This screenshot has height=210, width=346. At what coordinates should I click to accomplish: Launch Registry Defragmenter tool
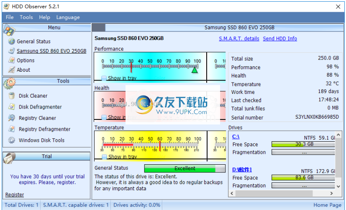point(45,129)
